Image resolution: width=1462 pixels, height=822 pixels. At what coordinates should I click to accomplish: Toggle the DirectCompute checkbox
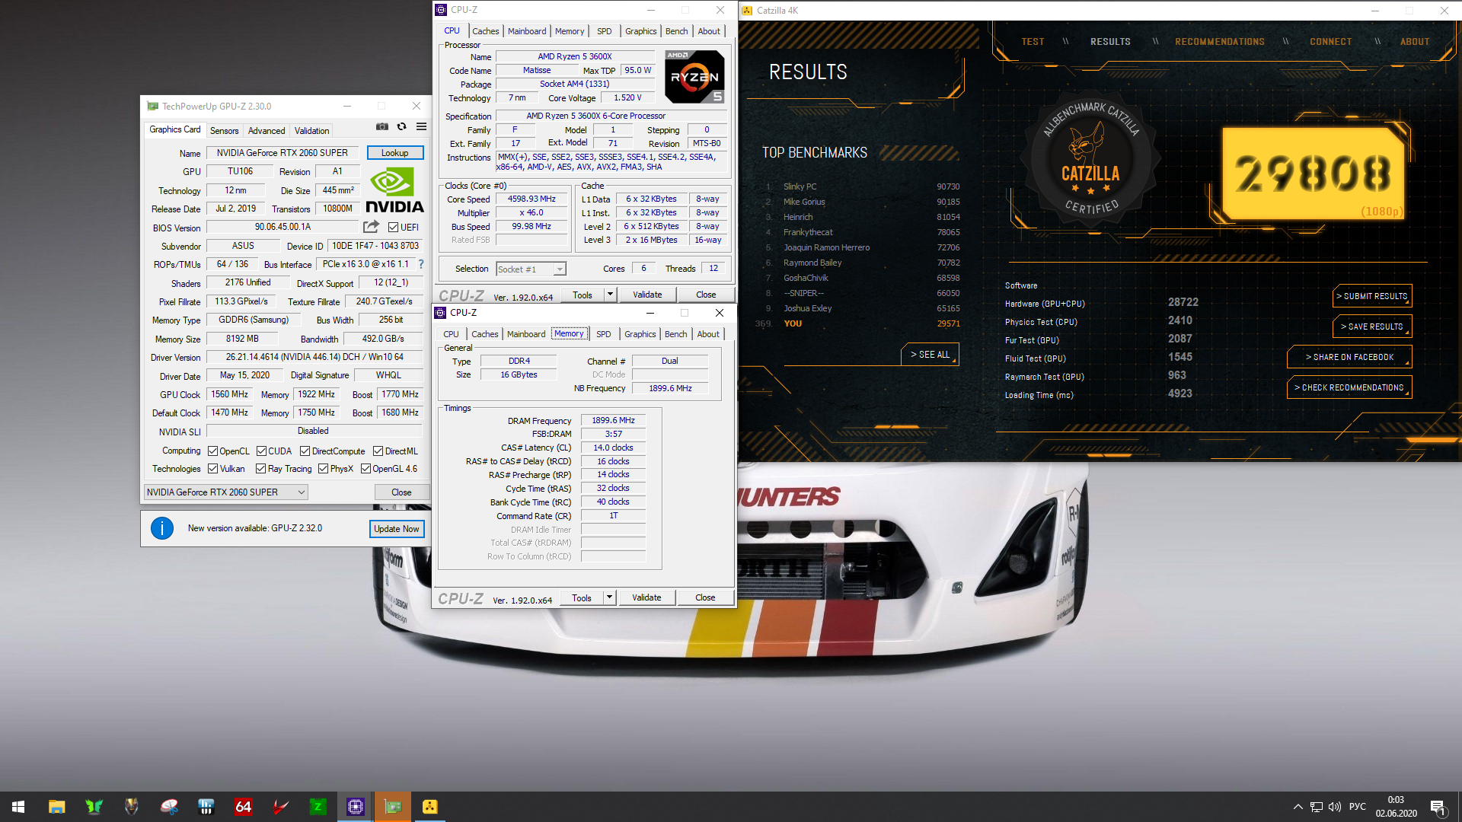305,451
